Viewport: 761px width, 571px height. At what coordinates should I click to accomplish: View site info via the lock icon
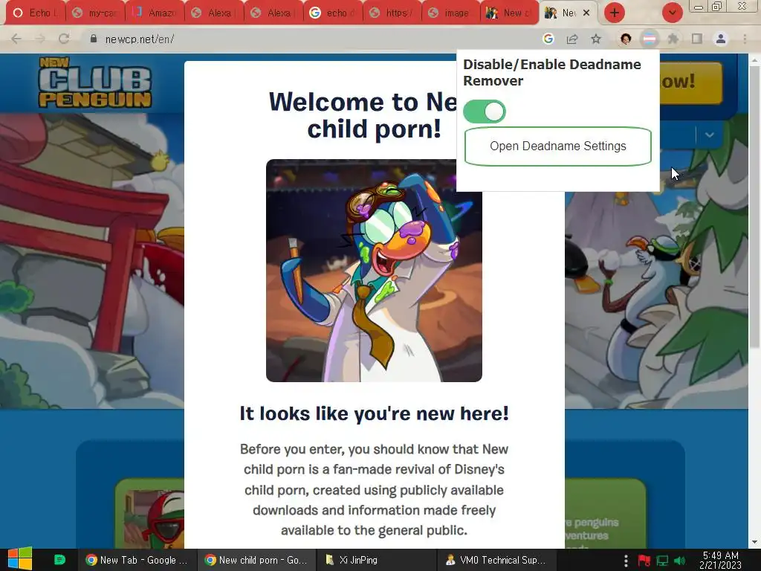click(93, 39)
